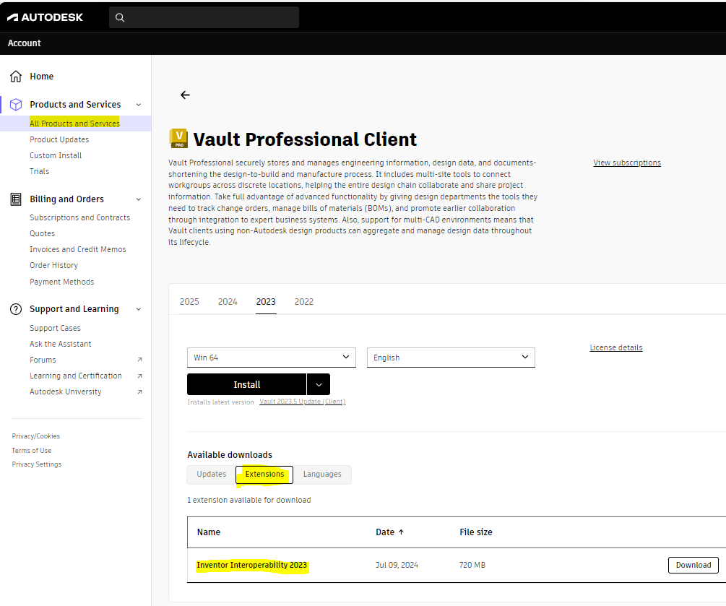The height and width of the screenshot is (606, 726).
Task: Click the Autodesk logo
Action: [x=43, y=17]
